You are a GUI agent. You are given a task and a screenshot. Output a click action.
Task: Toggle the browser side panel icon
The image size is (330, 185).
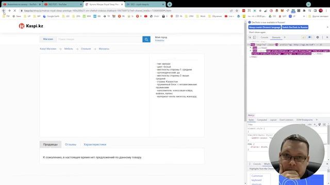click(315, 10)
